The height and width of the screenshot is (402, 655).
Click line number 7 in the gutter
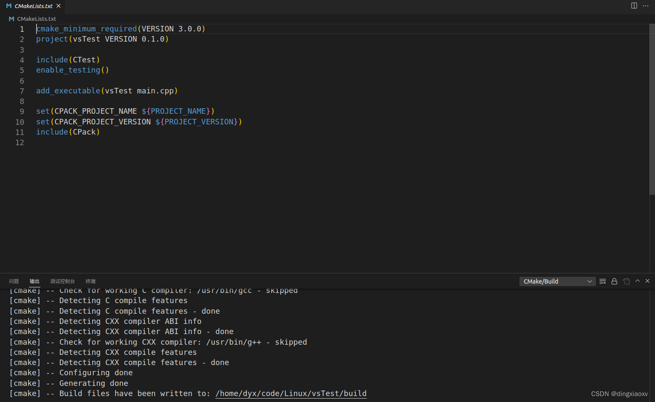click(22, 91)
